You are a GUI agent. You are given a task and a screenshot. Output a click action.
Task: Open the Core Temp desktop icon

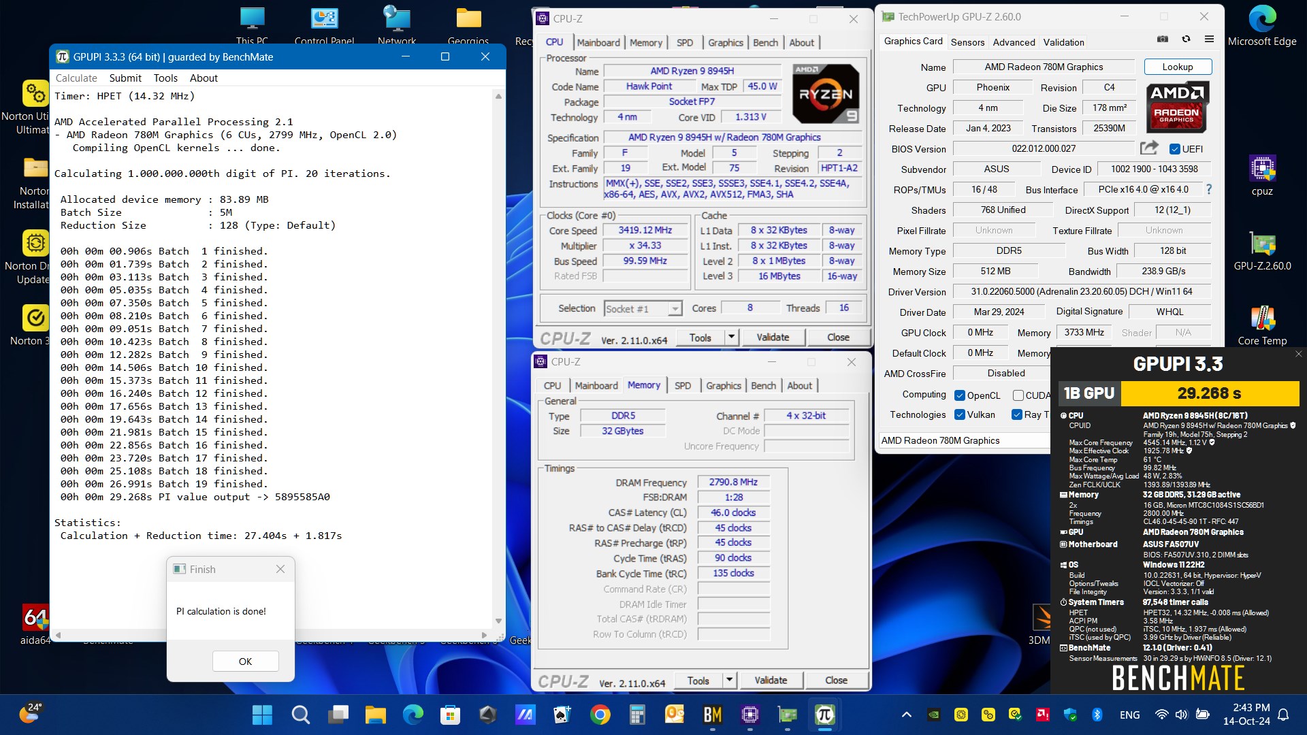[1262, 325]
